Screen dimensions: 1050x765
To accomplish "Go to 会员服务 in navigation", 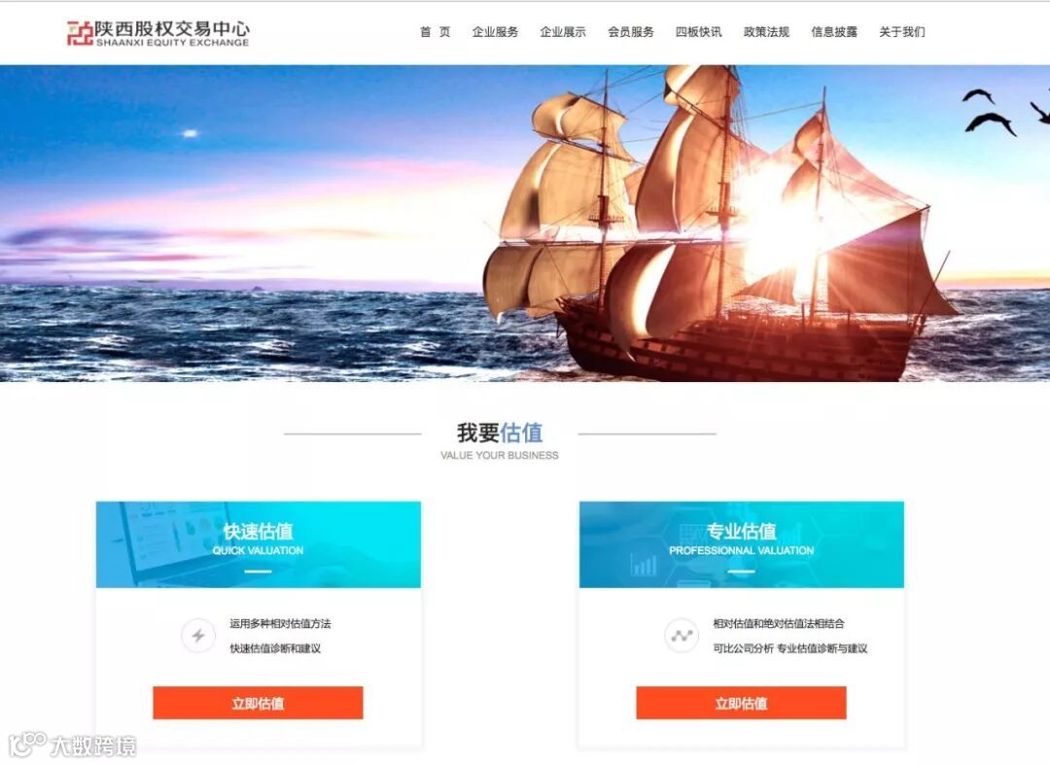I will pos(631,32).
